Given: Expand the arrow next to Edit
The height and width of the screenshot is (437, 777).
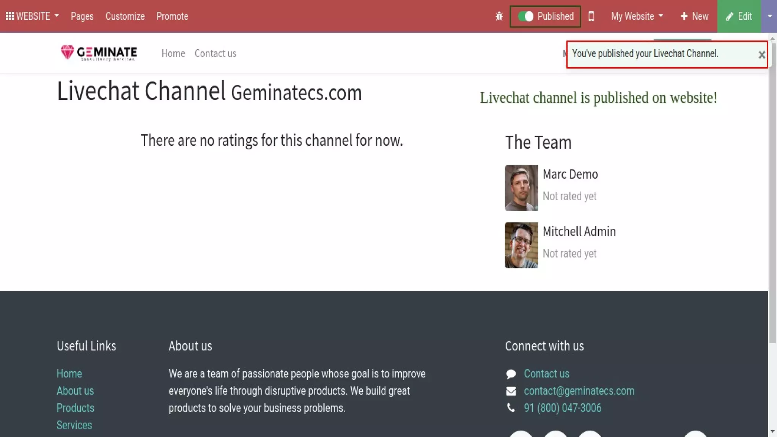Looking at the screenshot, I should pyautogui.click(x=769, y=16).
